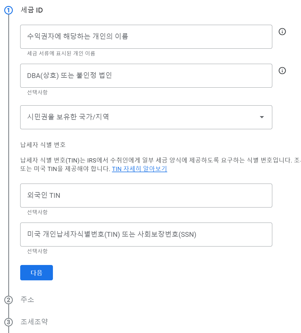The width and height of the screenshot is (301, 333).
Task: Click helper text 세금 서류에 표시된 개인 이름
Action: (x=61, y=53)
